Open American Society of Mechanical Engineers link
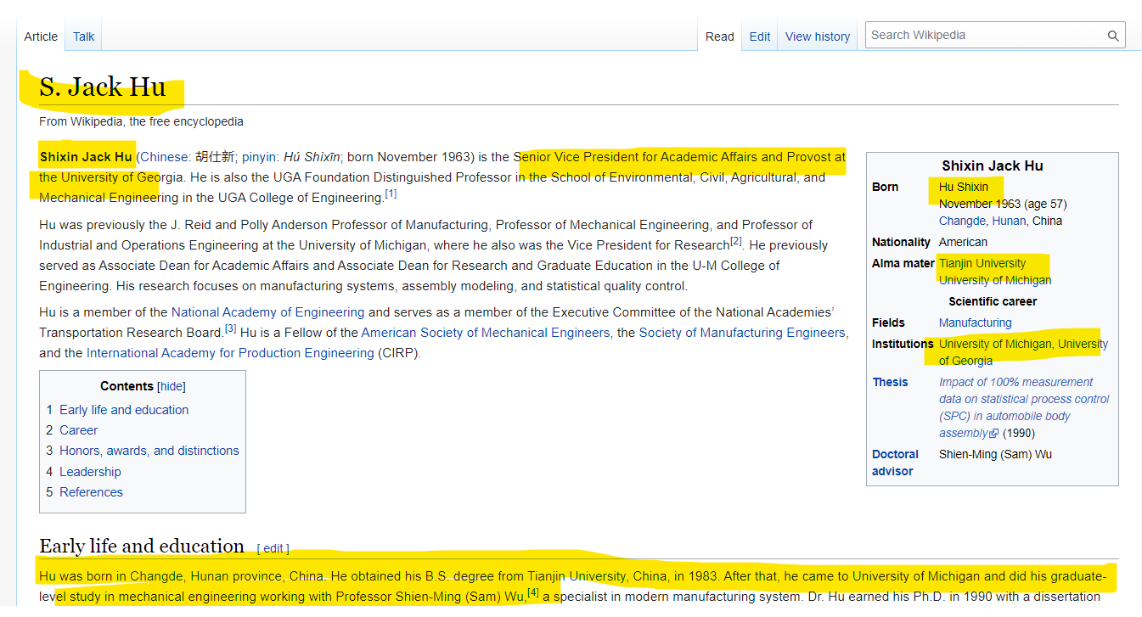The height and width of the screenshot is (617, 1142). [486, 333]
